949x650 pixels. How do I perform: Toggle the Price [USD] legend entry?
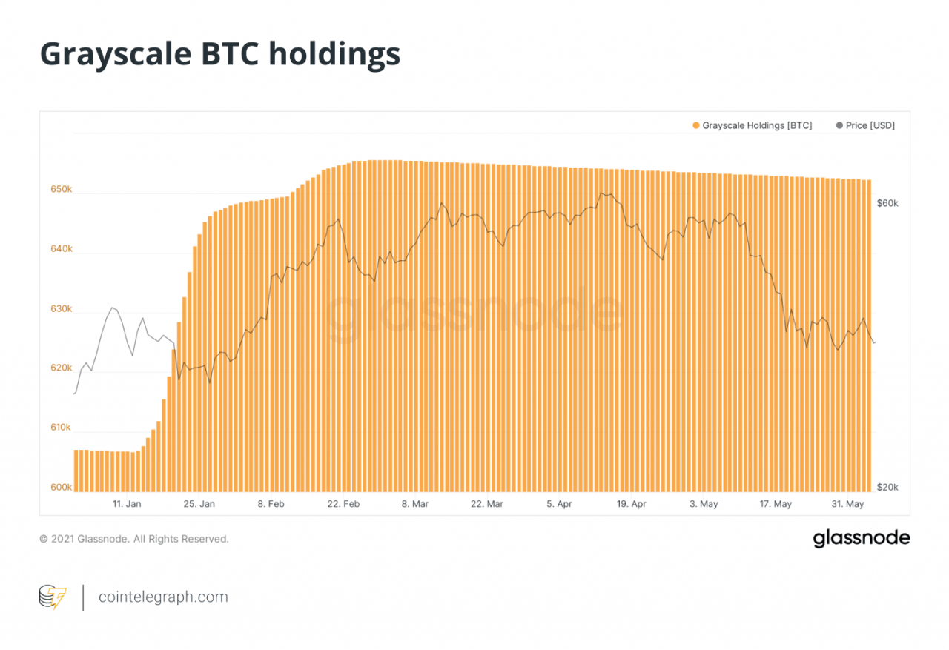pyautogui.click(x=870, y=126)
